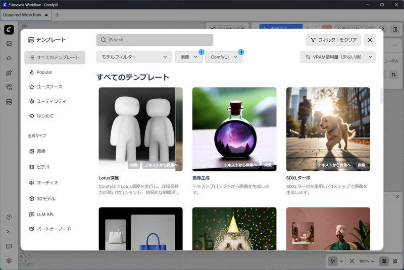This screenshot has width=404, height=270.
Task: Focus the Search input field
Action: tap(155, 40)
